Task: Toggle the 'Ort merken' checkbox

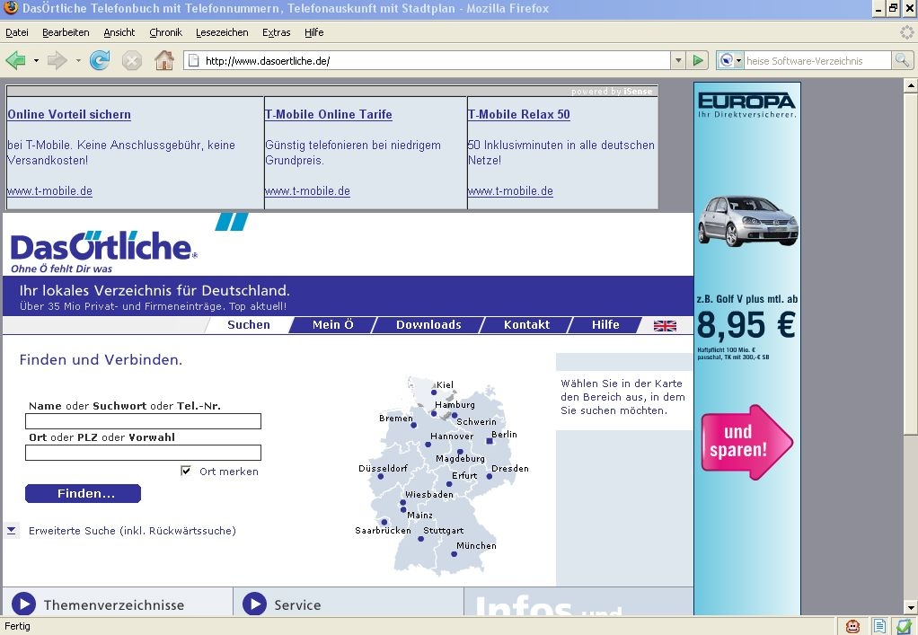Action: (186, 471)
